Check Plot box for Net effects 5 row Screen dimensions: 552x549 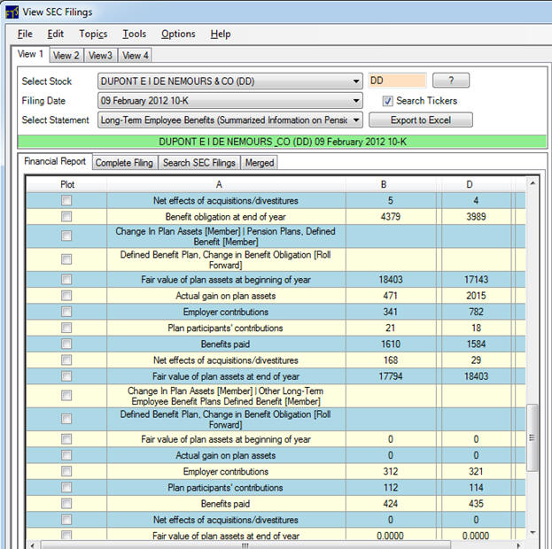point(66,200)
